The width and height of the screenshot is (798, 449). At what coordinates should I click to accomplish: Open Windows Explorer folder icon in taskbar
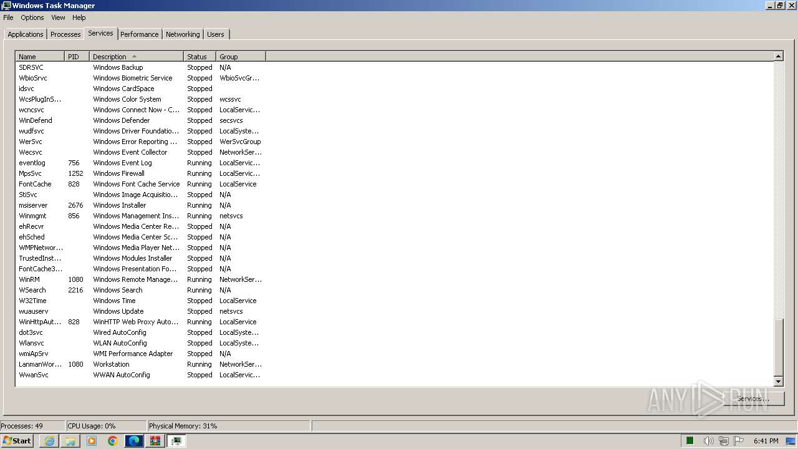(x=70, y=441)
